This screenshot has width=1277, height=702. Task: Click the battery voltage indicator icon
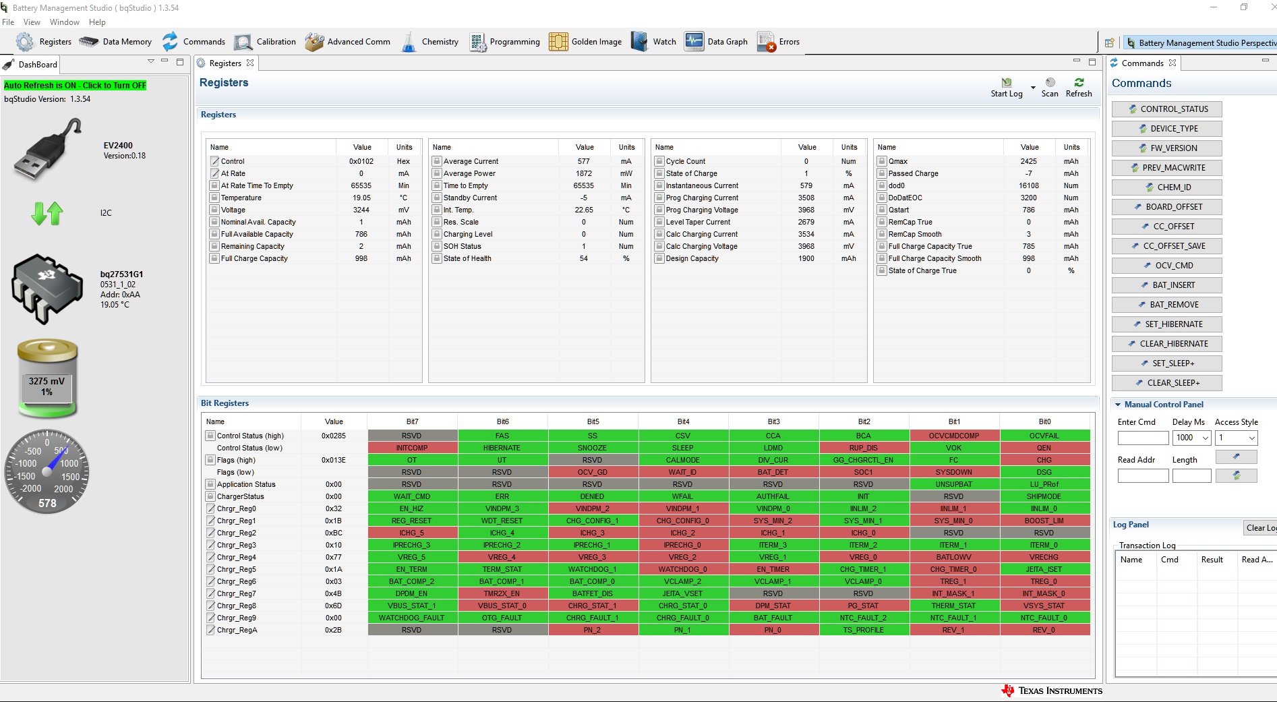[x=47, y=378]
